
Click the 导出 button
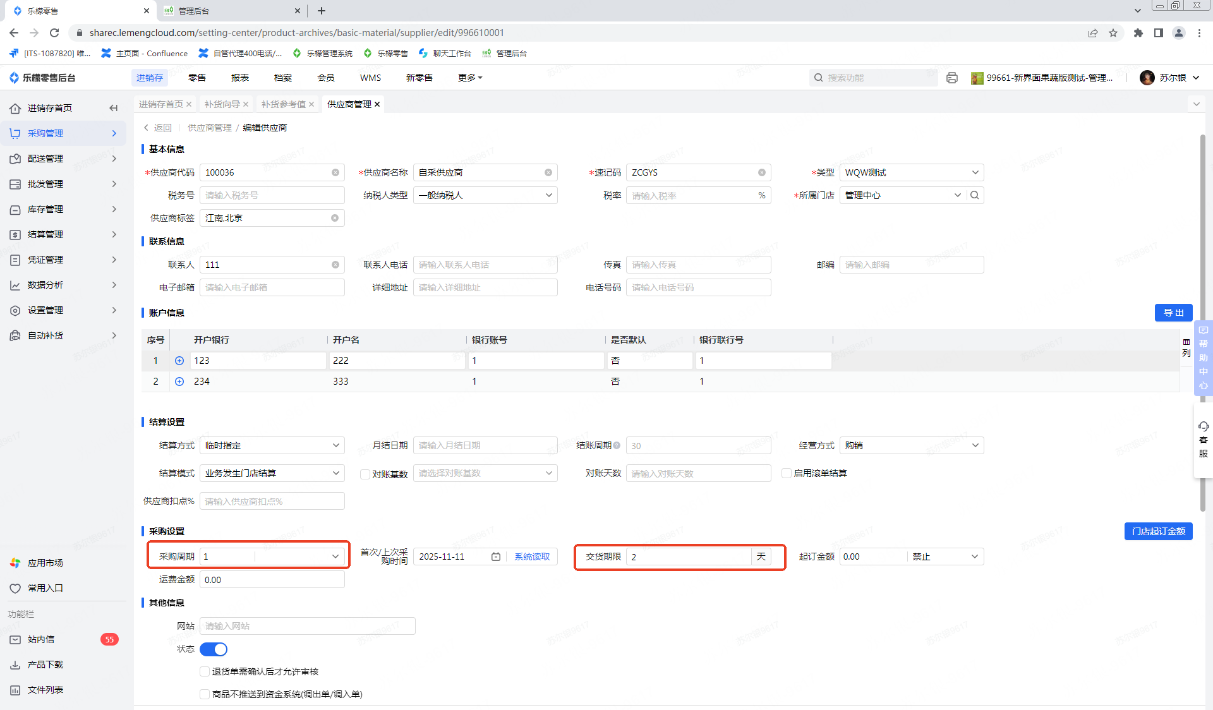tap(1173, 313)
